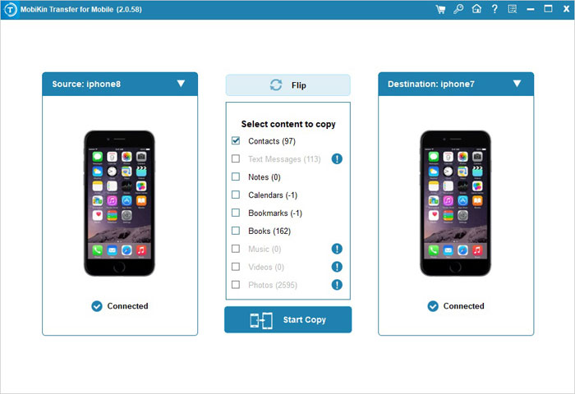Click the warning icon next to Music
Image resolution: width=575 pixels, height=394 pixels.
(x=337, y=249)
